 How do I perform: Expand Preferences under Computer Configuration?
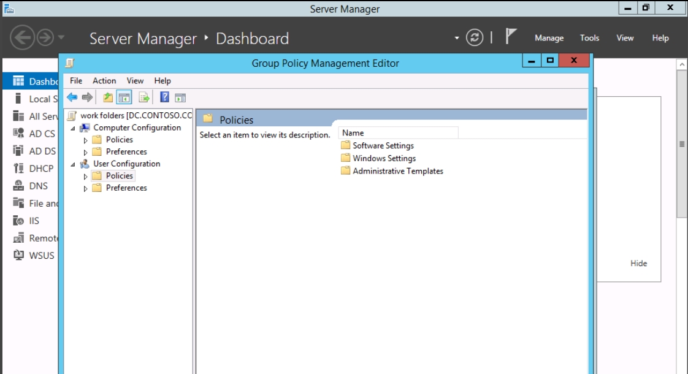[86, 152]
